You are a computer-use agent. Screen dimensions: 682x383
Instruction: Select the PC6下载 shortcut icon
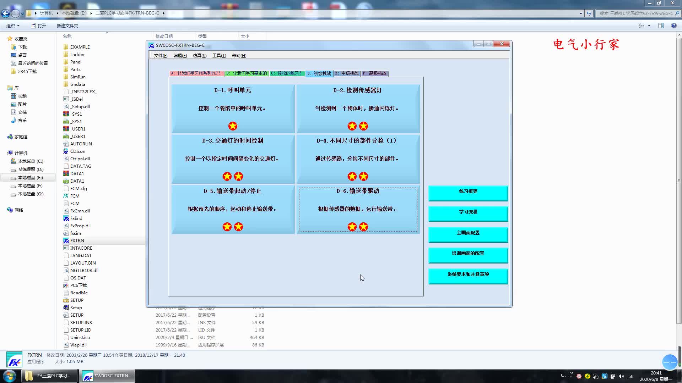point(66,285)
